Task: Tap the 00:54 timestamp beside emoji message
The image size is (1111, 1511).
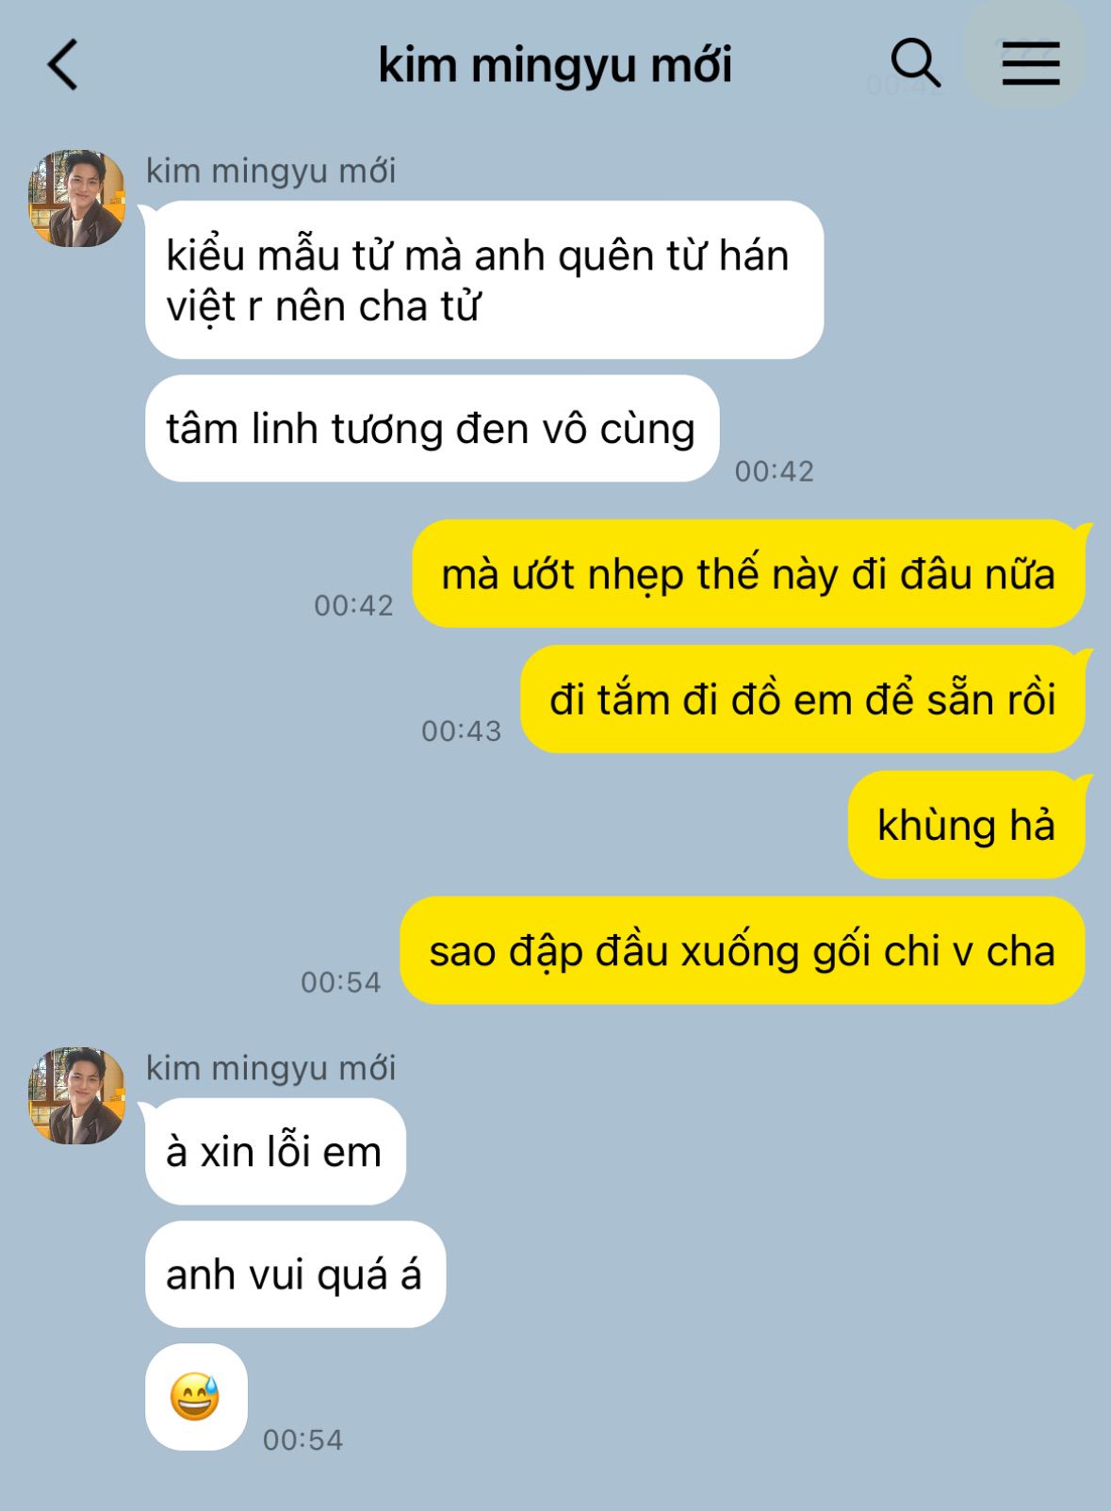Action: click(303, 1440)
